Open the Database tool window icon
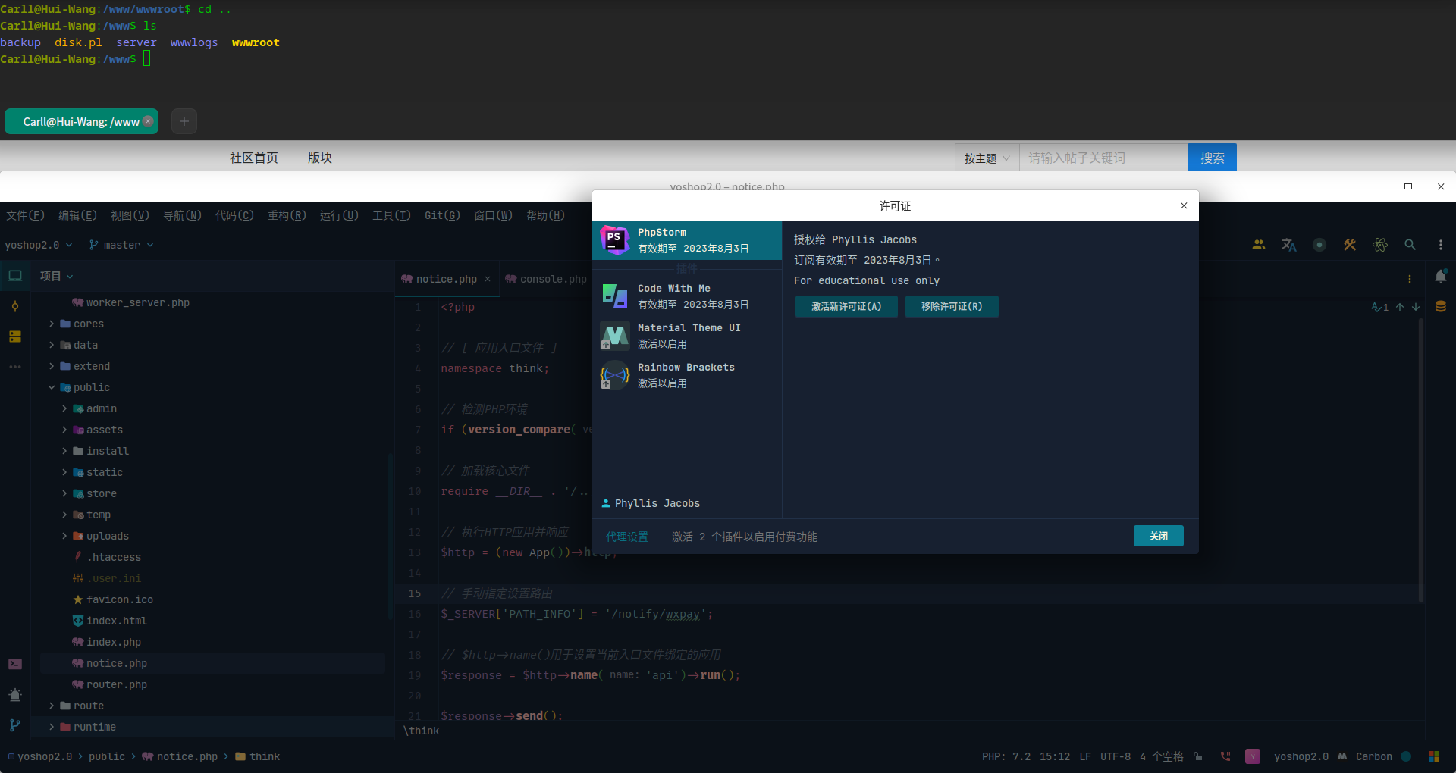1456x773 pixels. point(1440,306)
